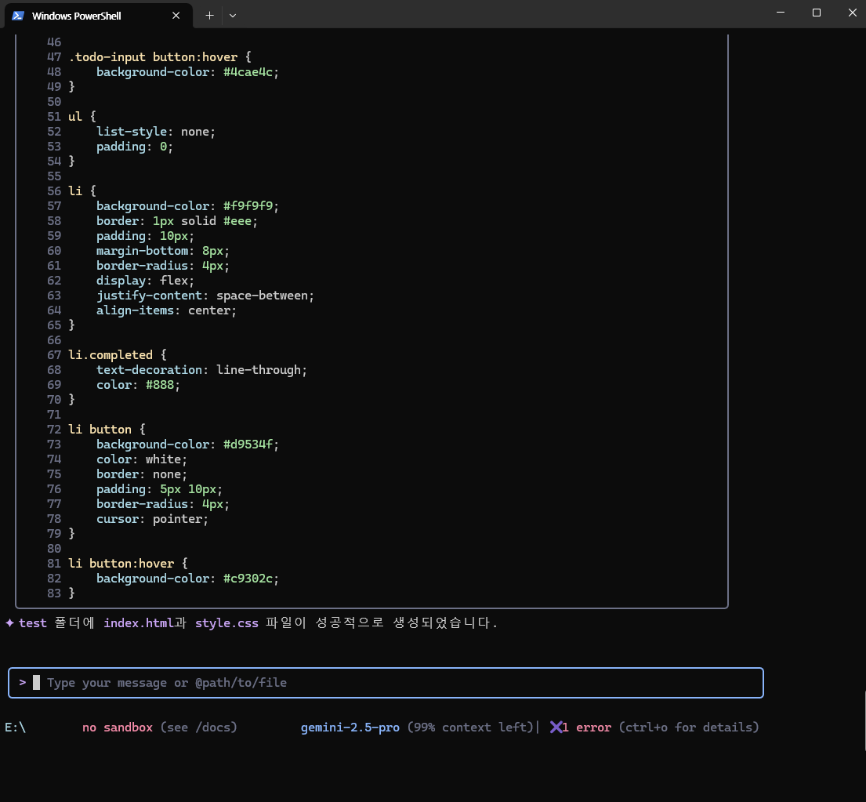Click the "gemini-2.5-pro" model name
Viewport: 866px width, 802px height.
click(350, 728)
